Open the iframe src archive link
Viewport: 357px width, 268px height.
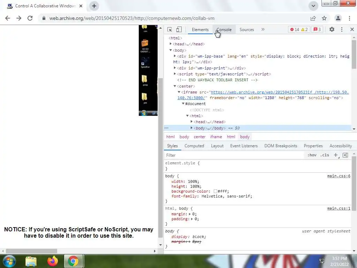click(x=263, y=95)
